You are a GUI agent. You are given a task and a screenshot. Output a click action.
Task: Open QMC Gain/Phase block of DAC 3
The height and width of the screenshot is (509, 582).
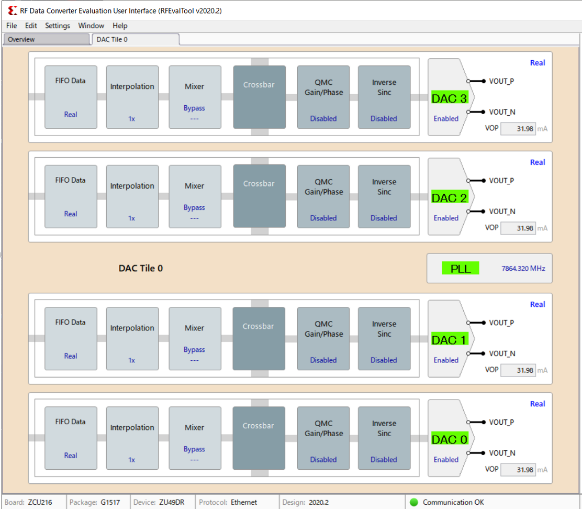(323, 97)
